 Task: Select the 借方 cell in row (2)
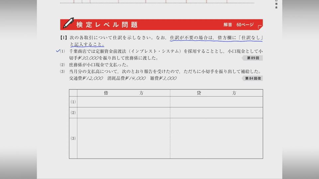123,112
